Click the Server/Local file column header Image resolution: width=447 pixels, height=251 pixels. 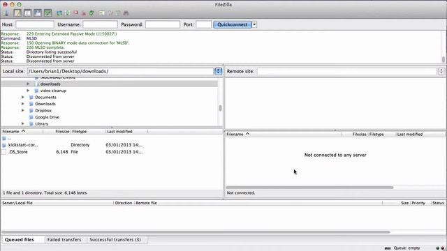[57, 203]
